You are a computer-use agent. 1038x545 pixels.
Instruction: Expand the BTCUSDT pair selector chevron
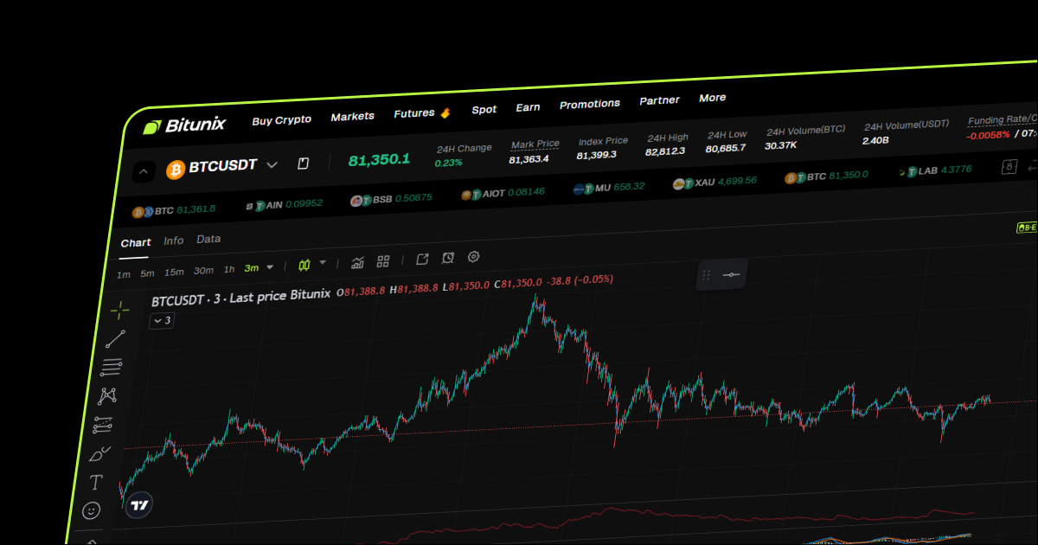[x=272, y=164]
